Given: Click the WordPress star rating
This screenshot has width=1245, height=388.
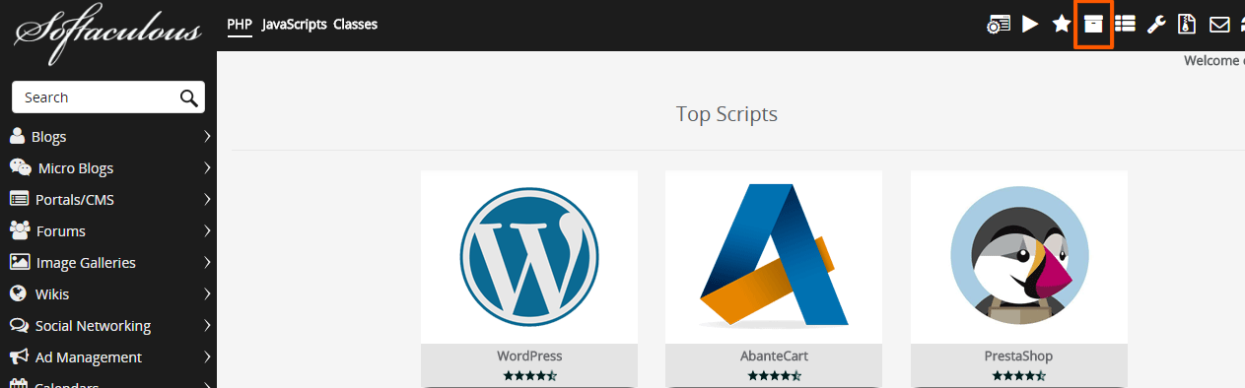Looking at the screenshot, I should point(529,375).
